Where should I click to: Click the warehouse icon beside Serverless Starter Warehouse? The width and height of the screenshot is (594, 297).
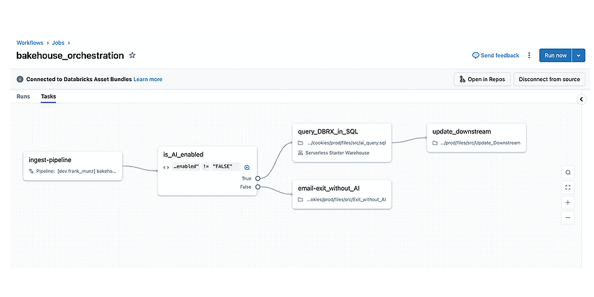300,152
